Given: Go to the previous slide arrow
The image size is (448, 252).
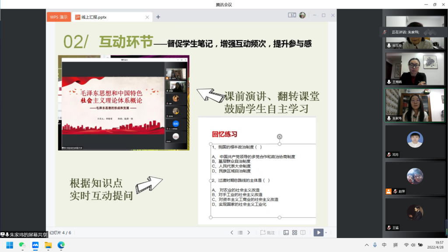Looking at the screenshot, I should point(232,233).
